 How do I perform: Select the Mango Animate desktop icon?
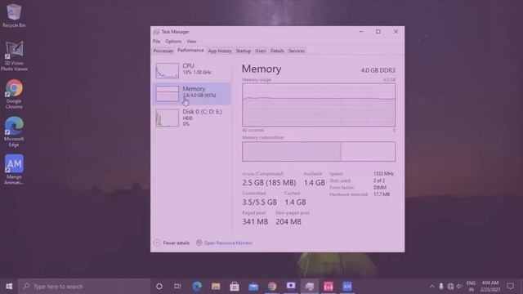tap(14, 169)
